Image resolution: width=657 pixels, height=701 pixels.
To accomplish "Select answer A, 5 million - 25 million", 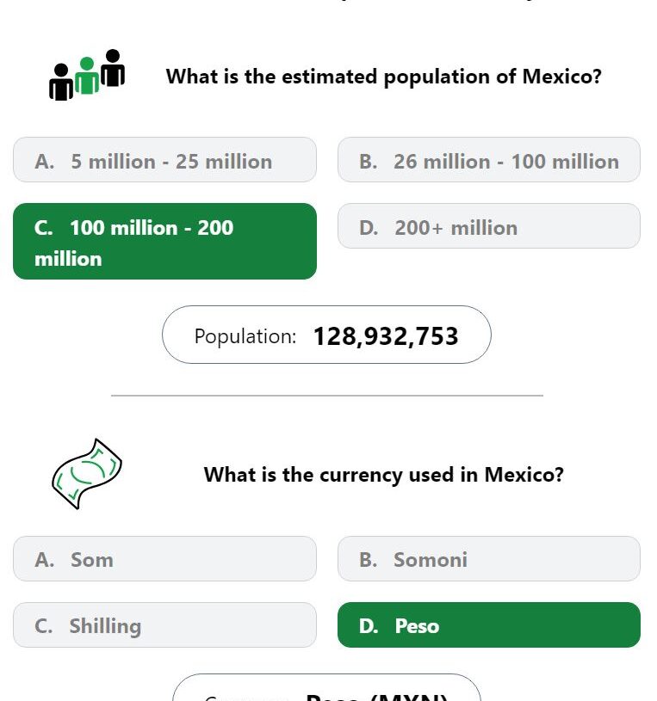I will tap(164, 160).
